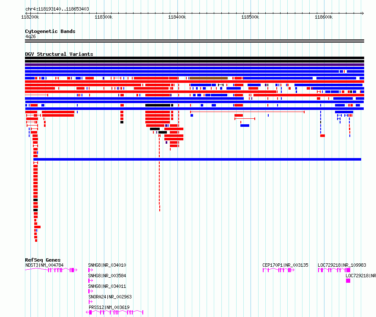
Task: Click the LOC729218|NR_109983 gene label
Action: click(342, 265)
